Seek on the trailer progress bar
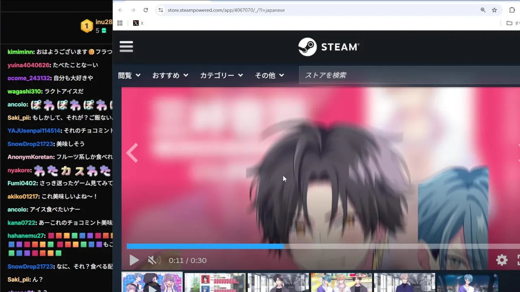 (x=323, y=246)
